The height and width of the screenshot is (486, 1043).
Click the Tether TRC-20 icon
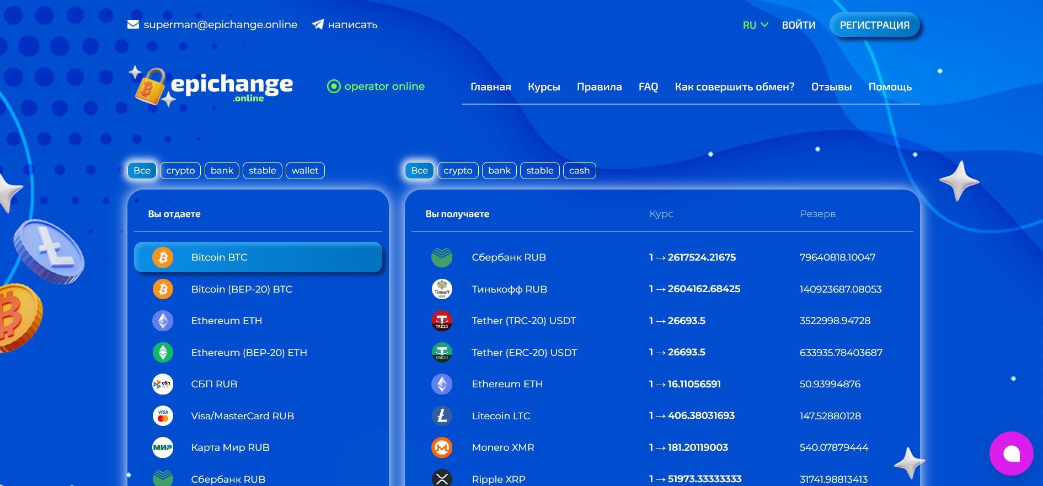442,321
